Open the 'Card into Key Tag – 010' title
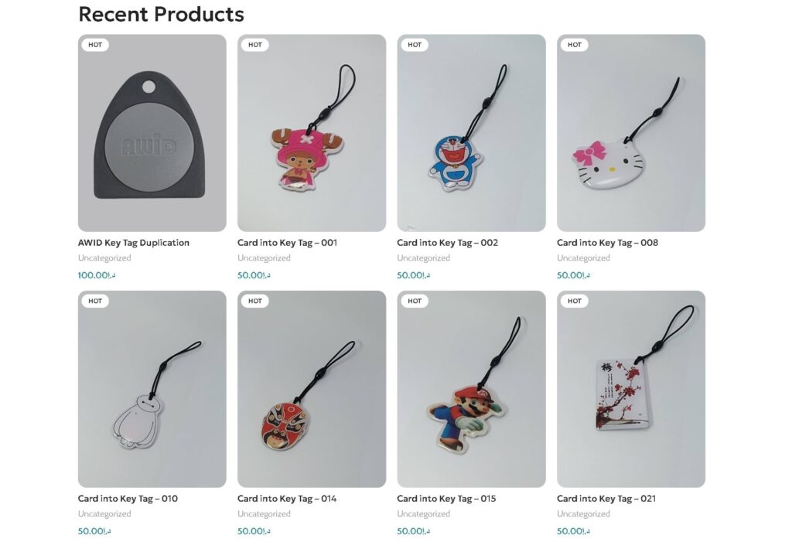This screenshot has height=542, width=792. click(x=128, y=499)
